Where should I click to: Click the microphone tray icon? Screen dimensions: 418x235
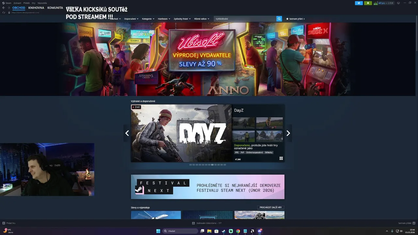[392, 231]
